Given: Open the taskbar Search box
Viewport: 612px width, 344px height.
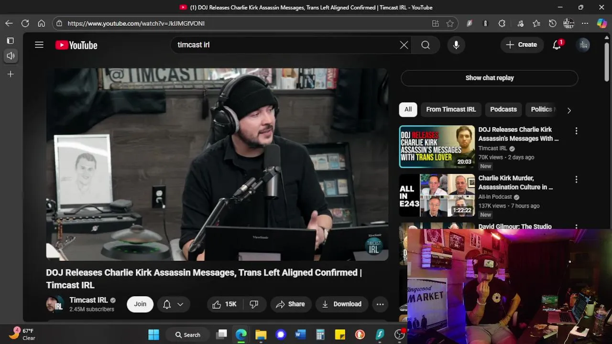Looking at the screenshot, I should coord(187,334).
